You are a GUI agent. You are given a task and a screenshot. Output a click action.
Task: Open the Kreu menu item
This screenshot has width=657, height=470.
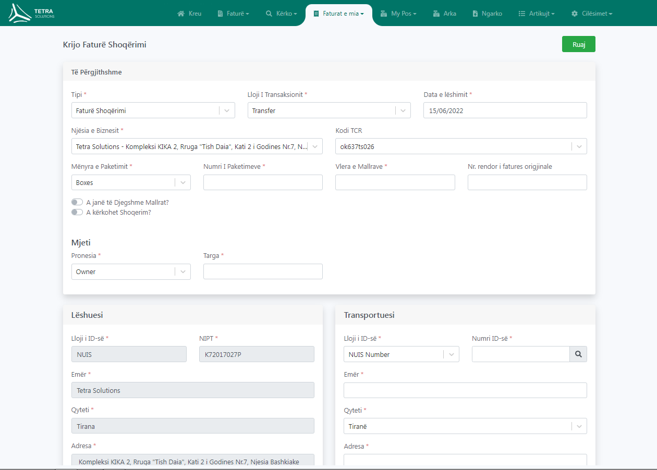[189, 14]
